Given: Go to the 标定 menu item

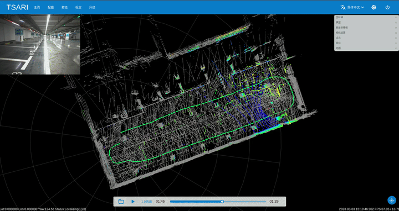Looking at the screenshot, I should coord(78,7).
